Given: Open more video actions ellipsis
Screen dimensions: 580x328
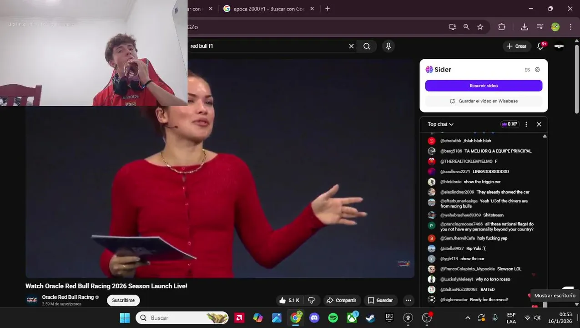Looking at the screenshot, I should (x=409, y=300).
